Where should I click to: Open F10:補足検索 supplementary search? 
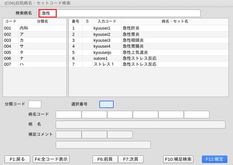tap(178, 159)
